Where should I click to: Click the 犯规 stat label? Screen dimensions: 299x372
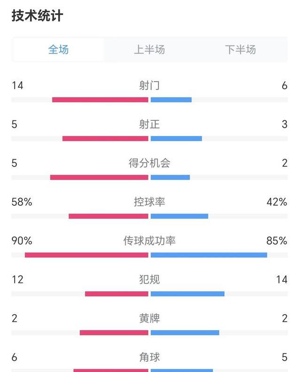(149, 279)
